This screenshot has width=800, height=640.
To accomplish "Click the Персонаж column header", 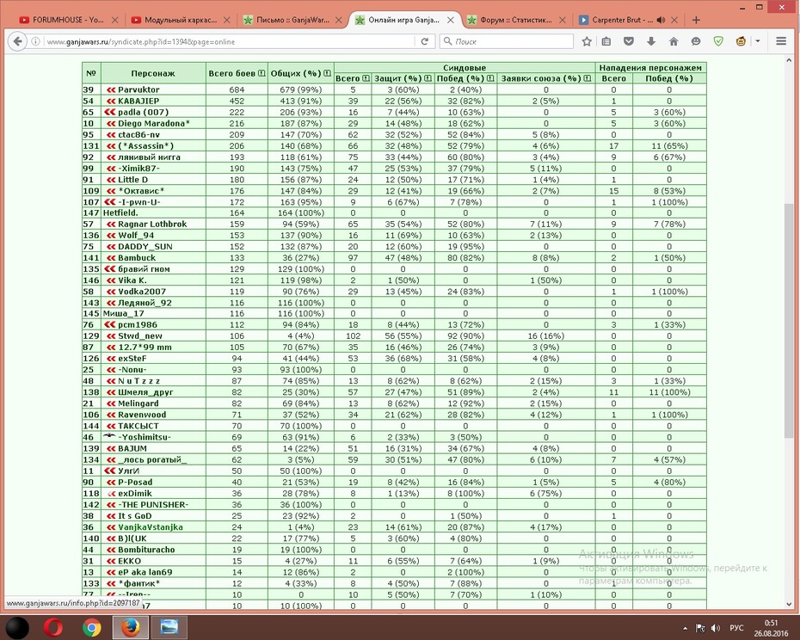I will 153,73.
